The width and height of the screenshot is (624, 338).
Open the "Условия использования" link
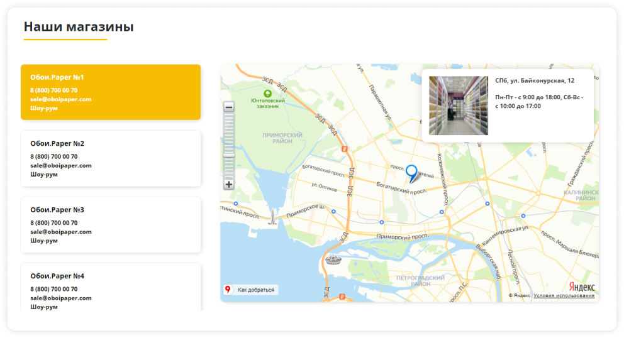click(564, 295)
